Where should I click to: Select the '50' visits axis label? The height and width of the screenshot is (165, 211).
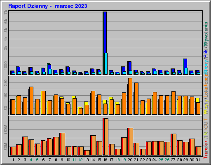(x=6, y=108)
